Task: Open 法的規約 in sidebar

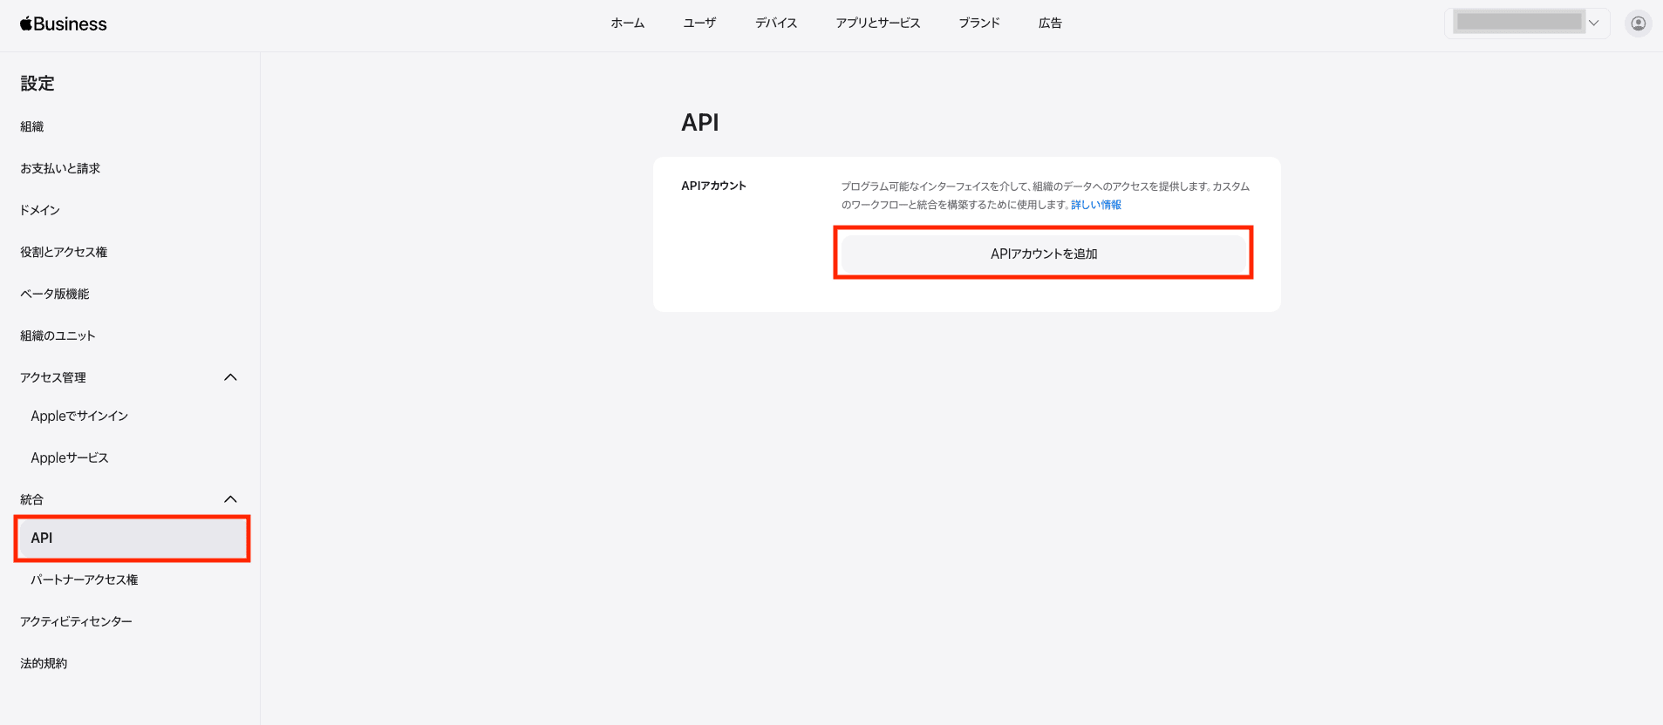Action: point(44,663)
